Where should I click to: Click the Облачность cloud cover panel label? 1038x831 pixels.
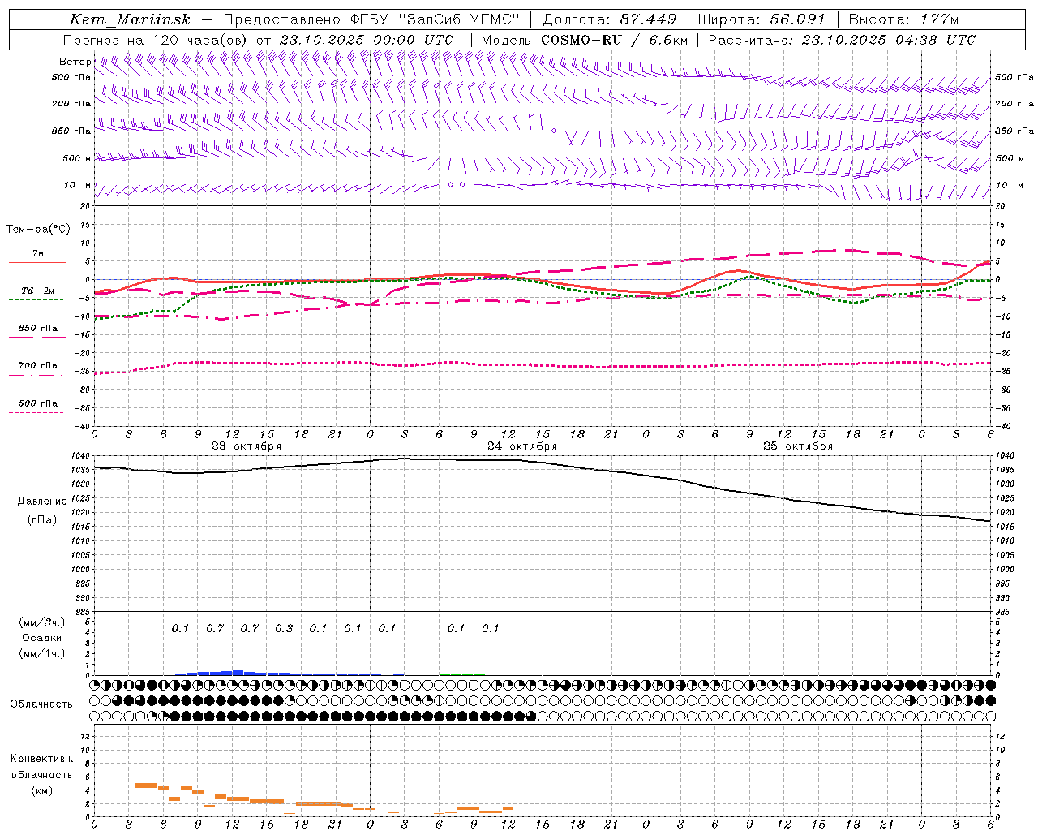41,704
